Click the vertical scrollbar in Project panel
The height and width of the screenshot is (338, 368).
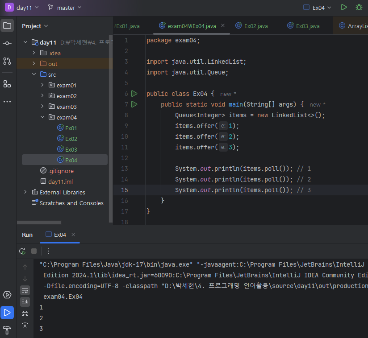pyautogui.click(x=111, y=128)
